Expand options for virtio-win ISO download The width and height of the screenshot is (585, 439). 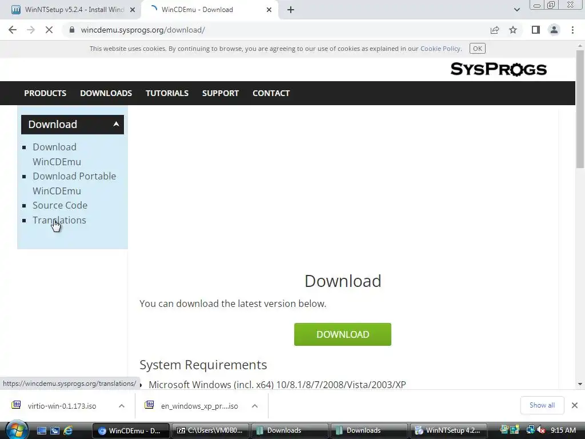point(122,406)
